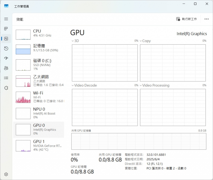Open Task Manager settings gear
The image size is (213, 180).
tap(6, 174)
